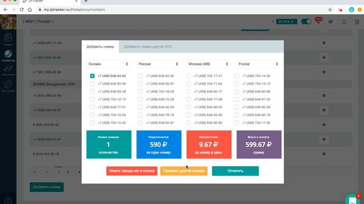Click Моего города нет в списке button
The height and width of the screenshot is (204, 364).
click(x=132, y=171)
